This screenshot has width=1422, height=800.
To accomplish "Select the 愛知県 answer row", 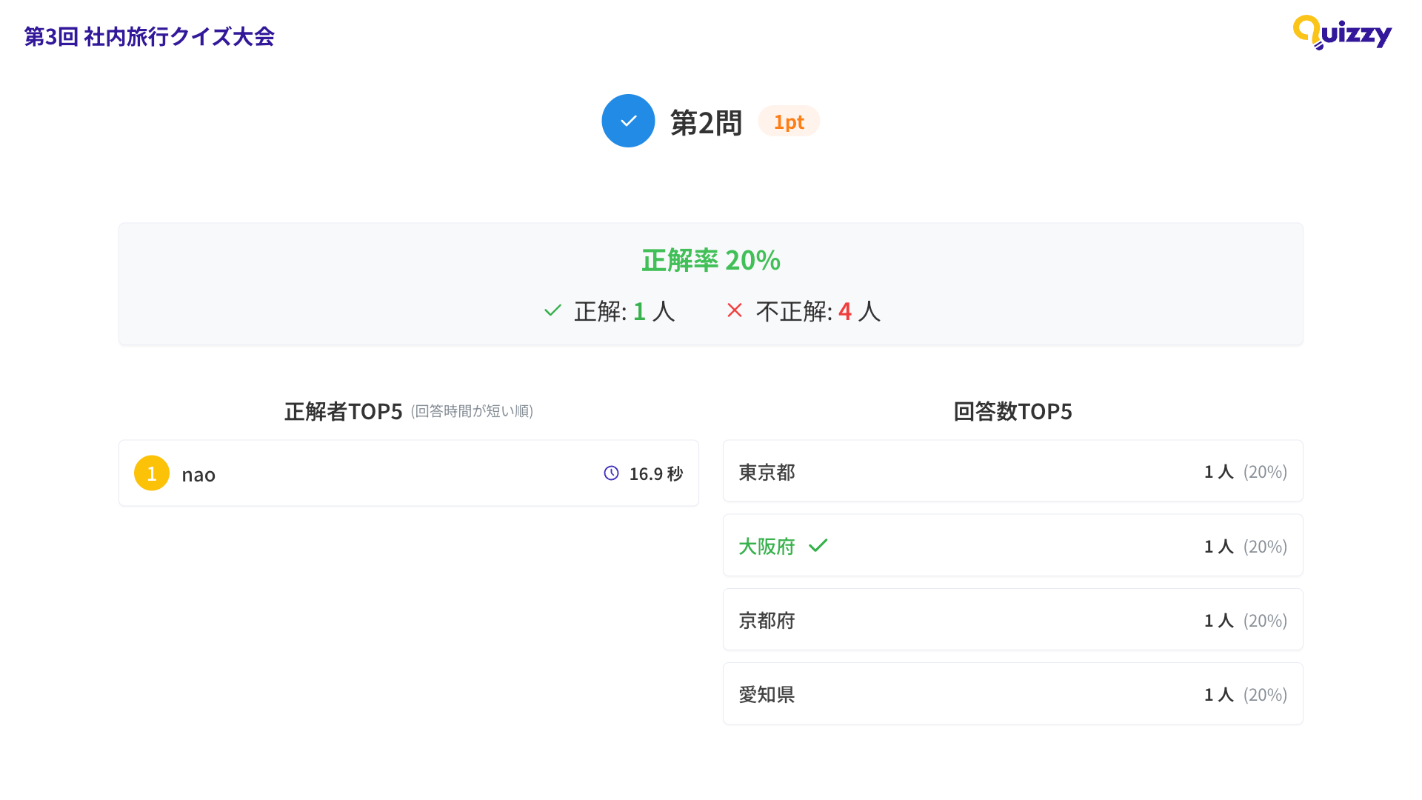I will (x=1012, y=694).
